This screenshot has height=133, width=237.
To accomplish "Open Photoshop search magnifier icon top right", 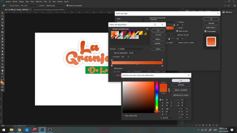I will (225, 6).
